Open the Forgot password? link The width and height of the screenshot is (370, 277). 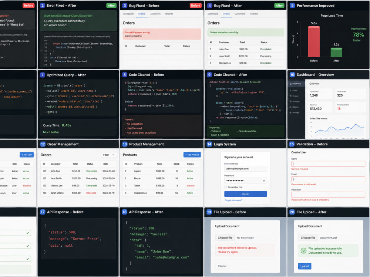pos(233,200)
